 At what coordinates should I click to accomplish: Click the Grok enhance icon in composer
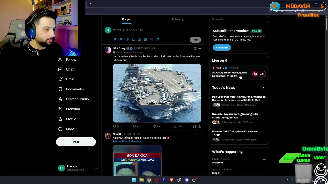click(x=127, y=40)
